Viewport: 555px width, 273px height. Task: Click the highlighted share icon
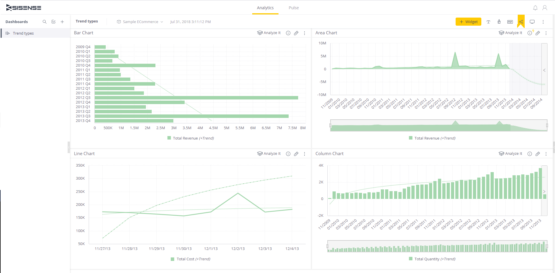click(521, 22)
